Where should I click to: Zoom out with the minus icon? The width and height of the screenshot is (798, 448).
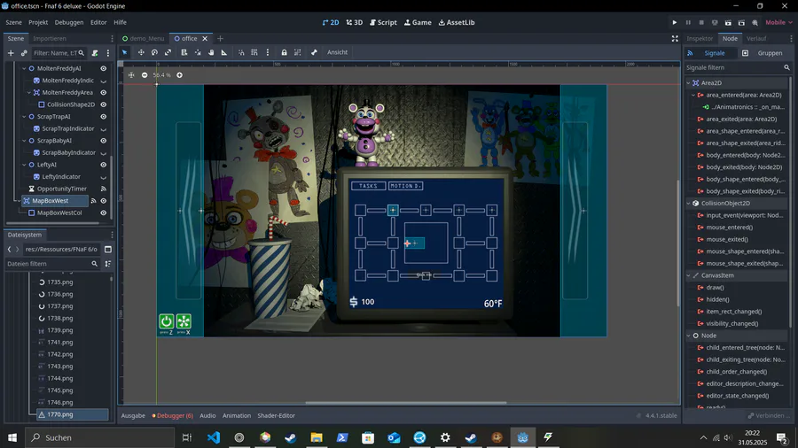click(145, 75)
